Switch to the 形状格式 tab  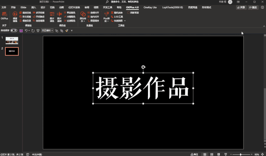point(207,7)
